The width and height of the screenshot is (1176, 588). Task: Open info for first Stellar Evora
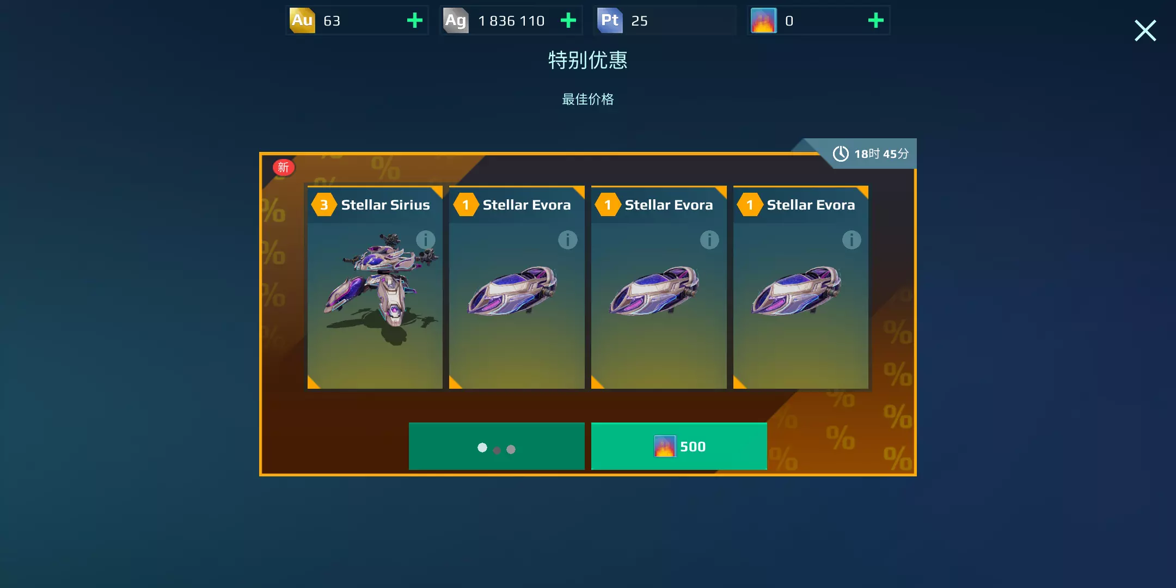coord(567,240)
